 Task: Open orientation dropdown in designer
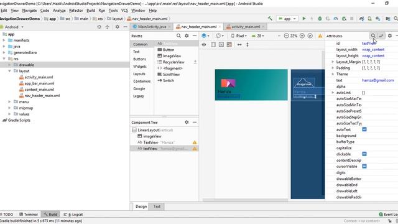[x=220, y=36]
